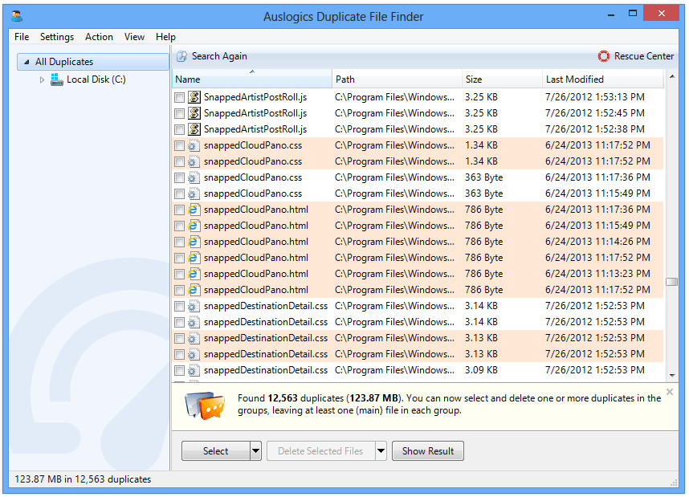Image resolution: width=689 pixels, height=497 pixels.
Task: Click snappedCloudPano.html name modified 11:17:36 PM
Action: click(255, 210)
